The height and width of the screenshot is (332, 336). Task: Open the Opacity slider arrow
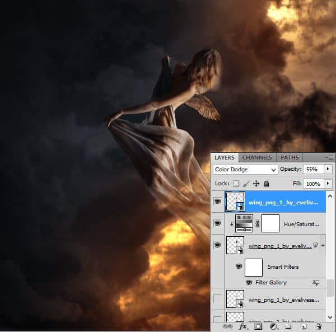pyautogui.click(x=328, y=169)
